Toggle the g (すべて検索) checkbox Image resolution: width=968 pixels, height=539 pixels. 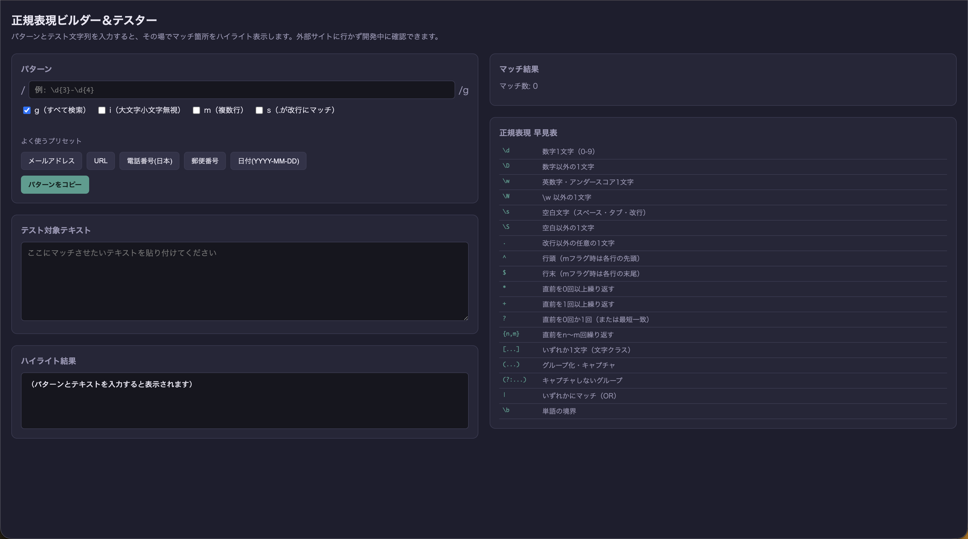(x=27, y=110)
